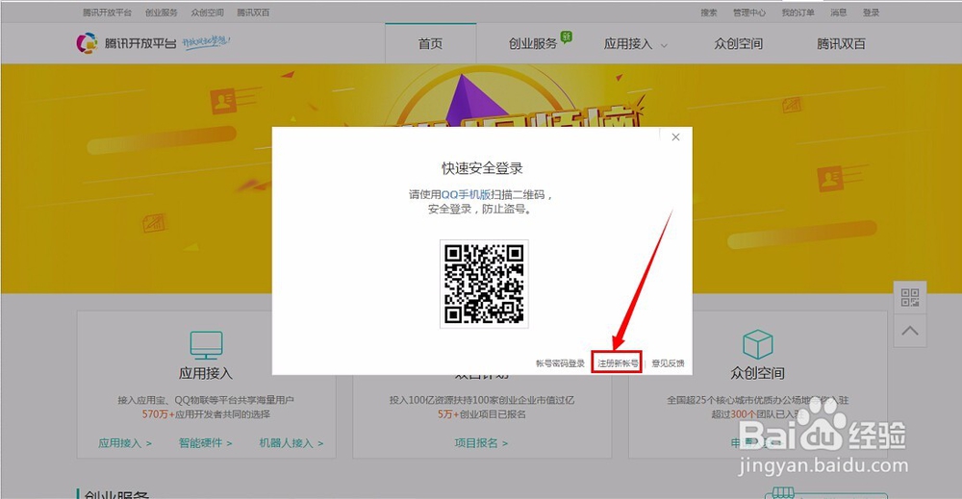The width and height of the screenshot is (962, 499).
Task: Click the 应用接入 monitor icon
Action: 206,345
